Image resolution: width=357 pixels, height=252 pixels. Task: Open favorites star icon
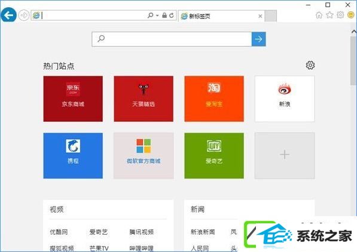[329, 15]
